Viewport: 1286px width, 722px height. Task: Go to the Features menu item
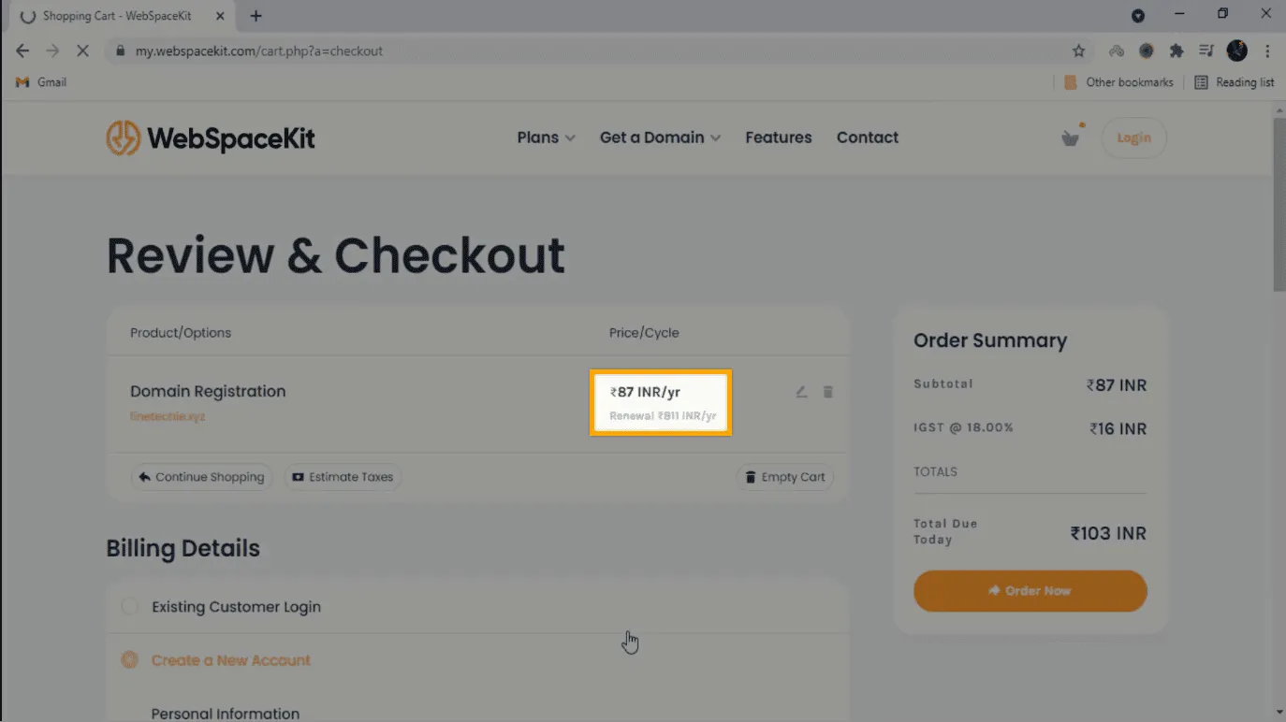tap(779, 137)
